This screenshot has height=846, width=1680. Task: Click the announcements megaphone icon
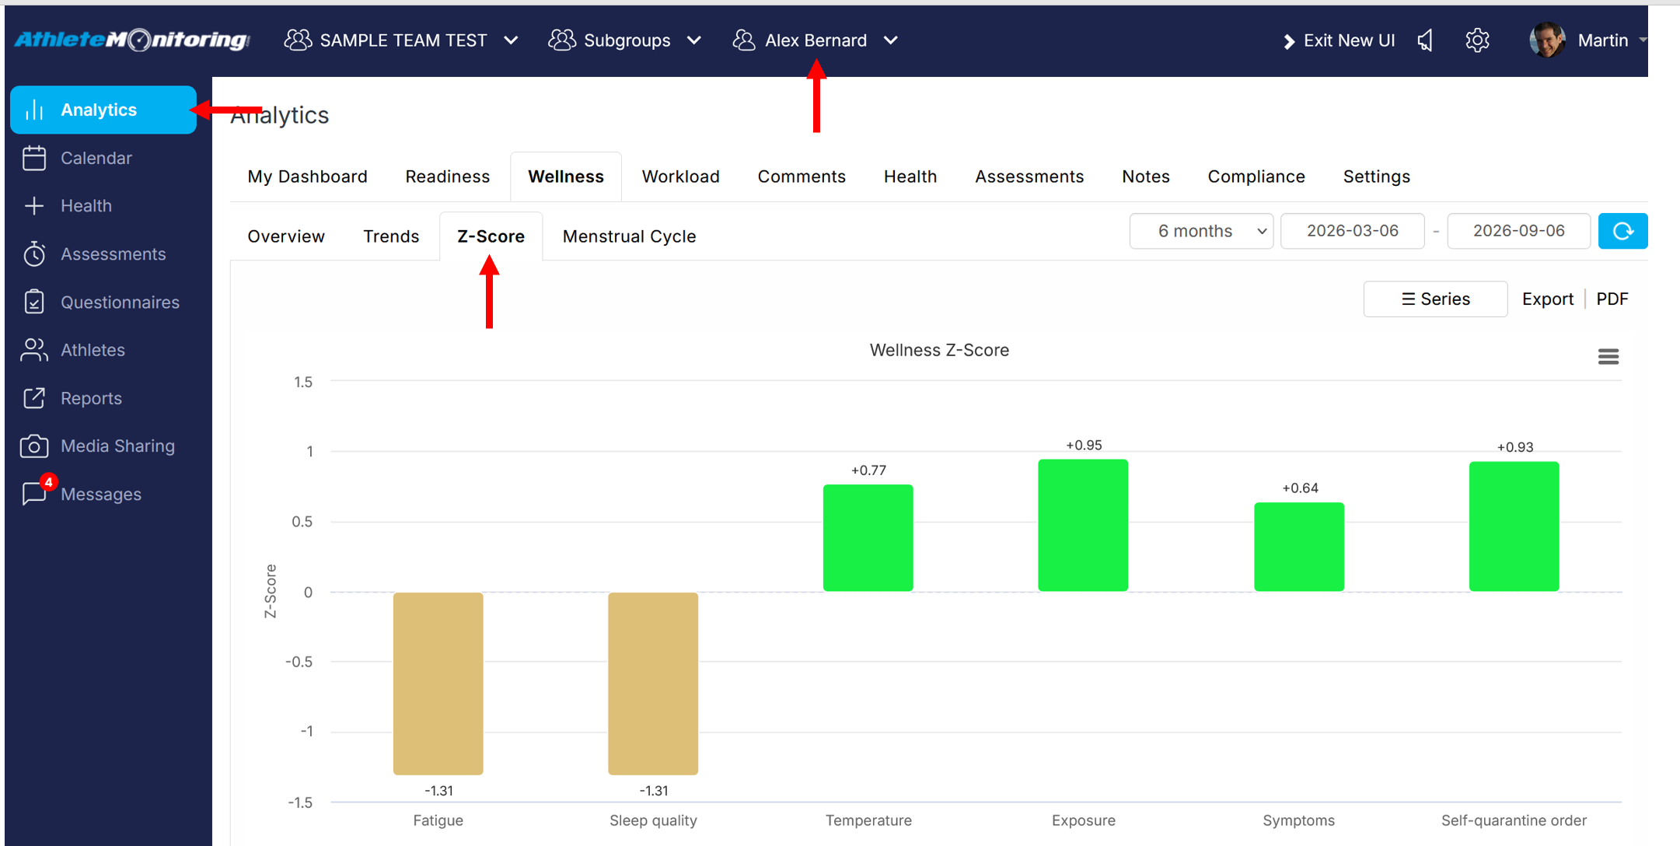1425,40
